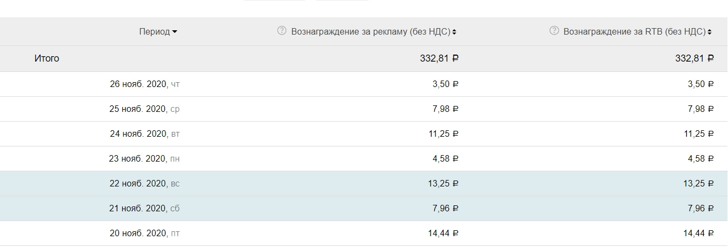Click RTB reward value 14,44 ₽

click(698, 233)
